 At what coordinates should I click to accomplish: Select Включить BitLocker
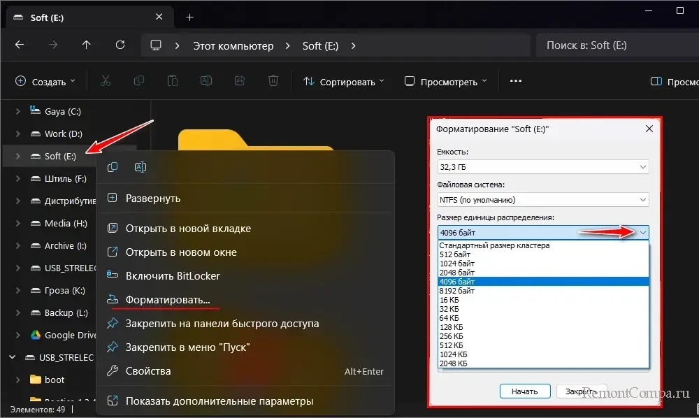[x=245, y=276]
